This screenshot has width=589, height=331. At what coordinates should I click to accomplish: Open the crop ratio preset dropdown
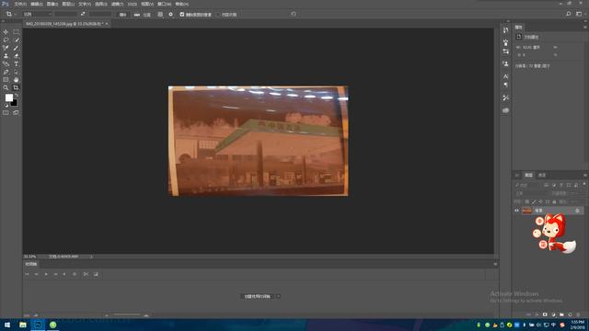37,15
